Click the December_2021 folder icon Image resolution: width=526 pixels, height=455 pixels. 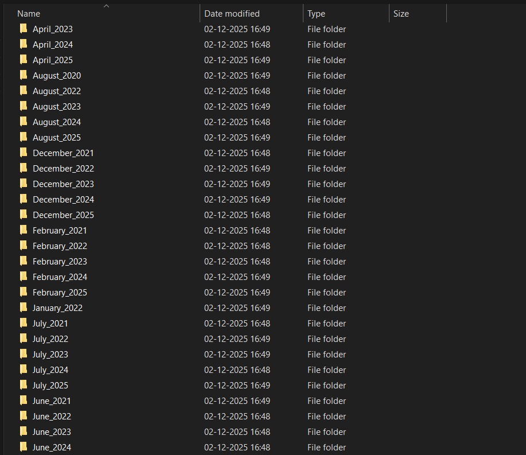click(x=24, y=153)
